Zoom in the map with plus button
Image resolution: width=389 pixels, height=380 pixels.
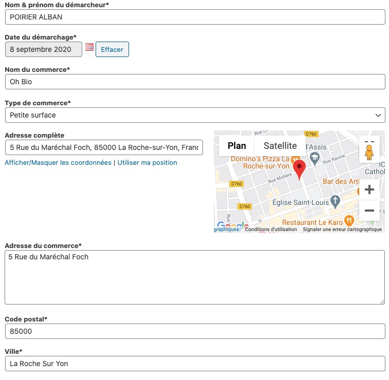369,189
